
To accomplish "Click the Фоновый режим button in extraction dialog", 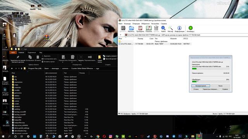I will [201, 86].
